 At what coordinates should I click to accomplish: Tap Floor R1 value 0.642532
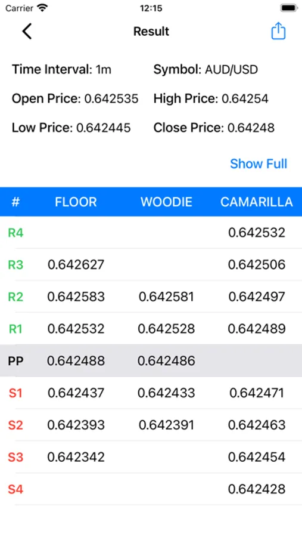click(x=76, y=329)
